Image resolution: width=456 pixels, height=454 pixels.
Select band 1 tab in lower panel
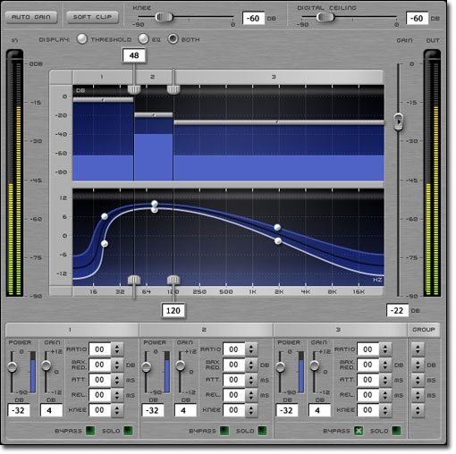pyautogui.click(x=72, y=330)
